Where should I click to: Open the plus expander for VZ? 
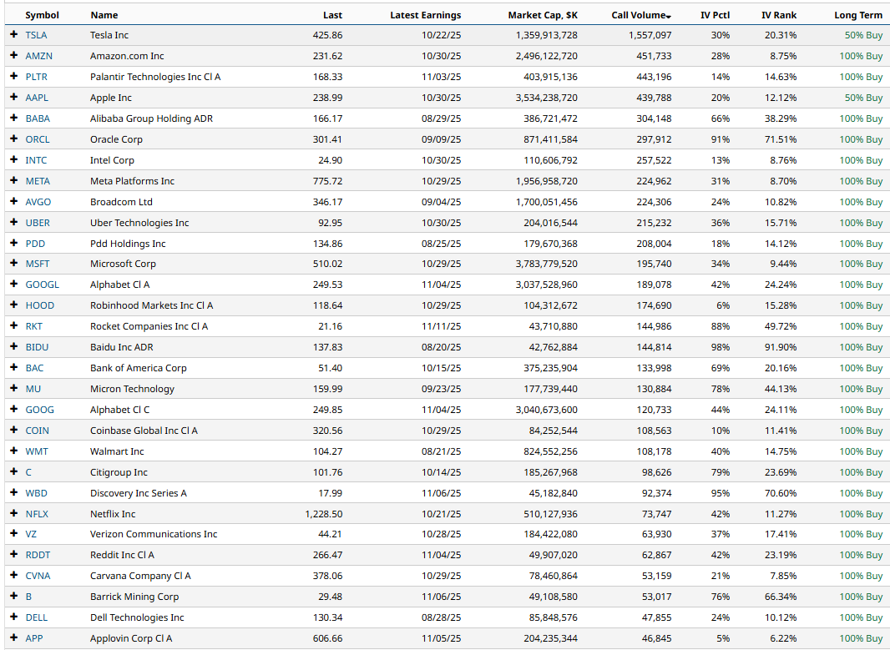click(x=14, y=534)
